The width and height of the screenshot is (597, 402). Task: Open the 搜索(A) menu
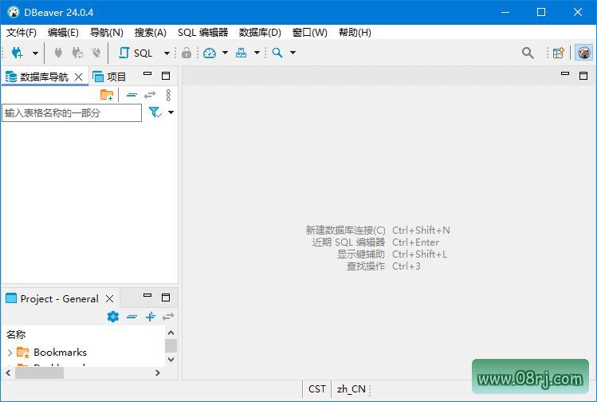(151, 33)
